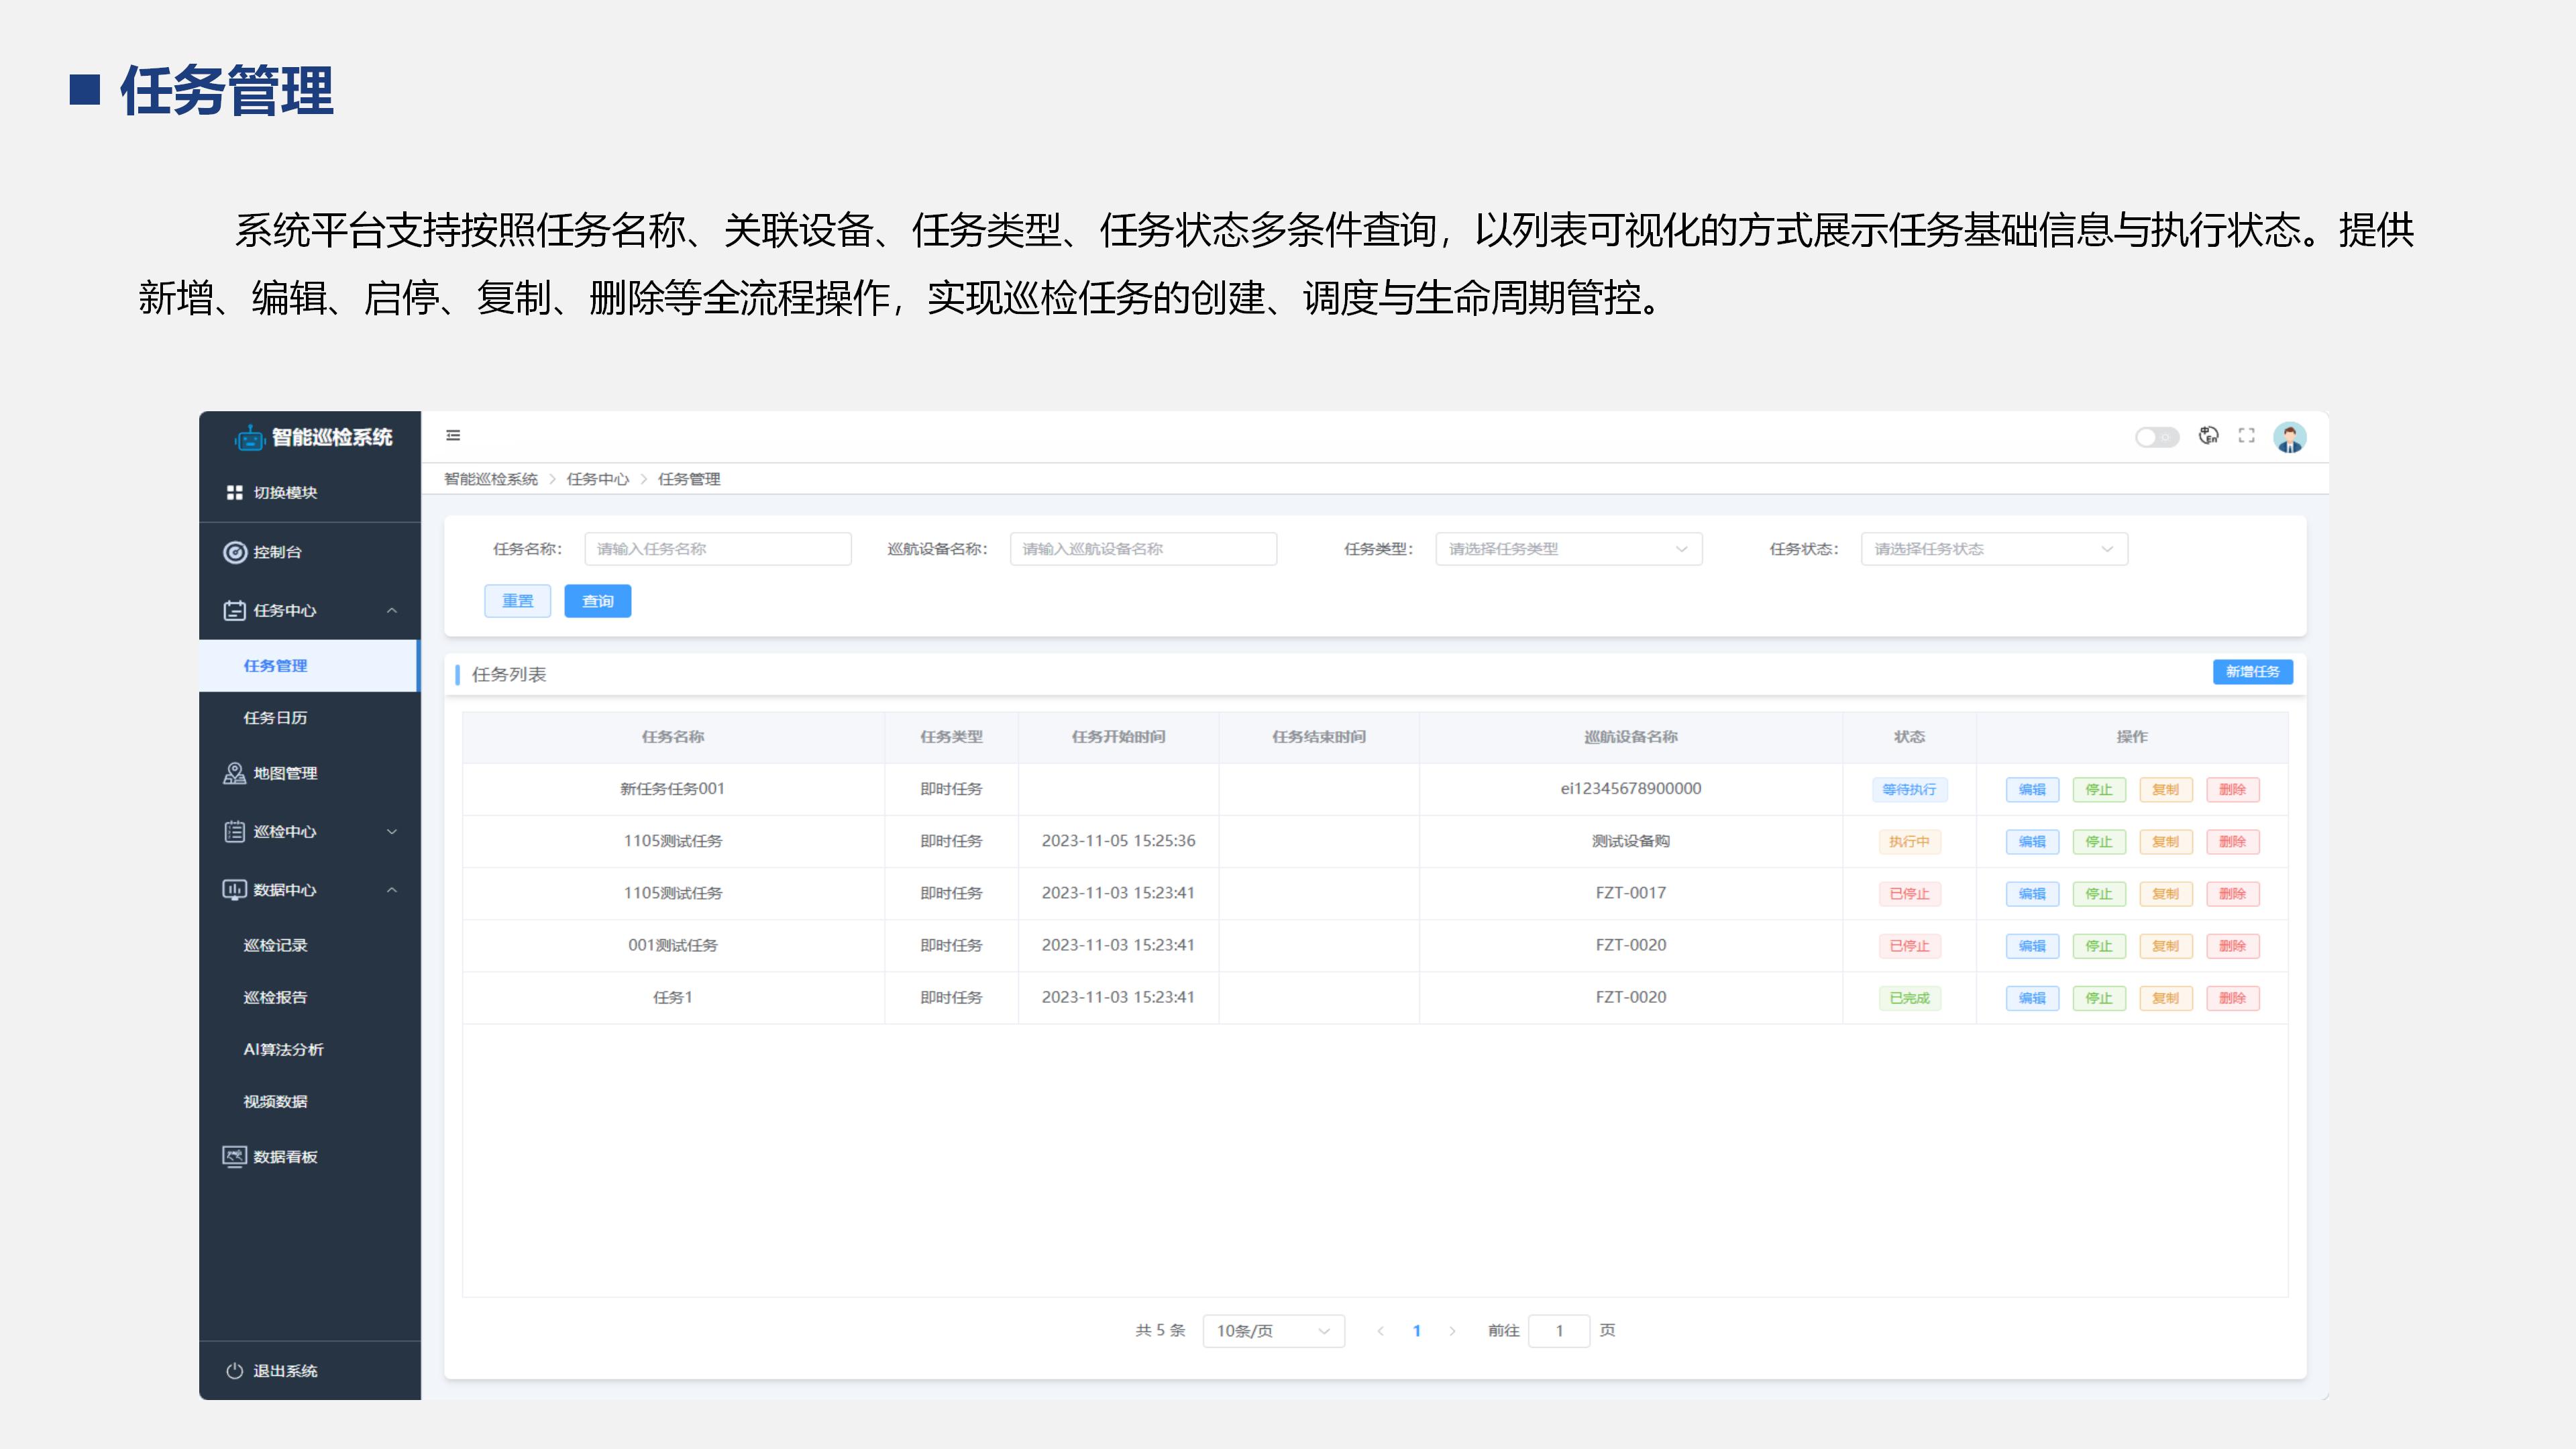Click the 巡航设备名称 column header
The width and height of the screenshot is (2576, 1449).
tap(1631, 737)
